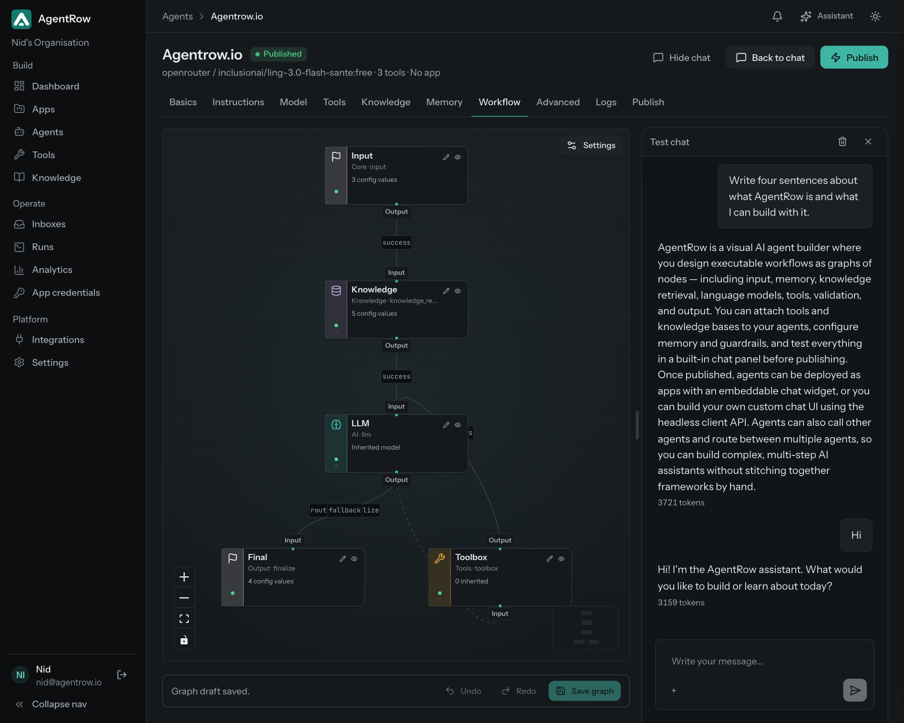
Task: Send the chat message
Action: coord(855,690)
